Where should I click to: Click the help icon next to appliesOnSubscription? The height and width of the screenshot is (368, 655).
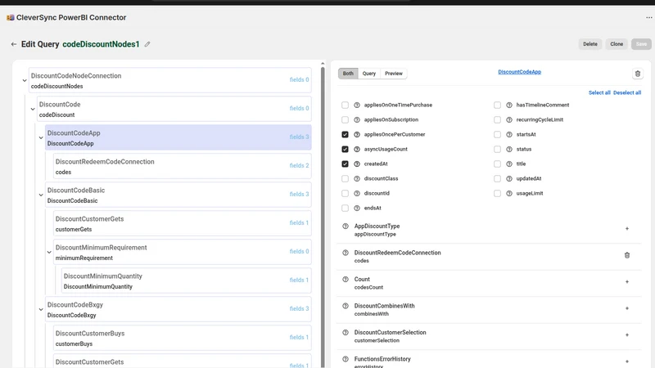(x=357, y=119)
